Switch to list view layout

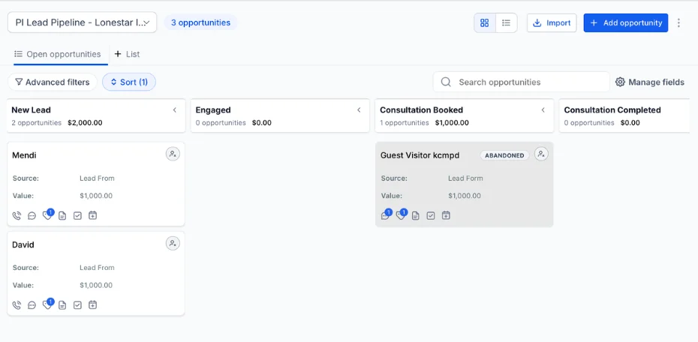tap(506, 22)
